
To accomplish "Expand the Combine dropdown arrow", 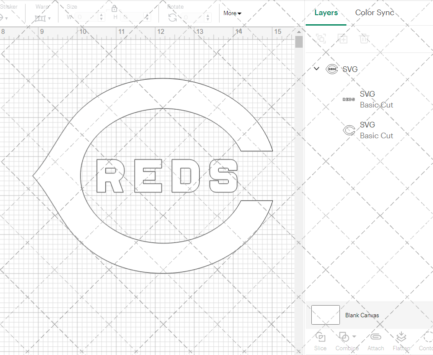I will [x=355, y=337].
